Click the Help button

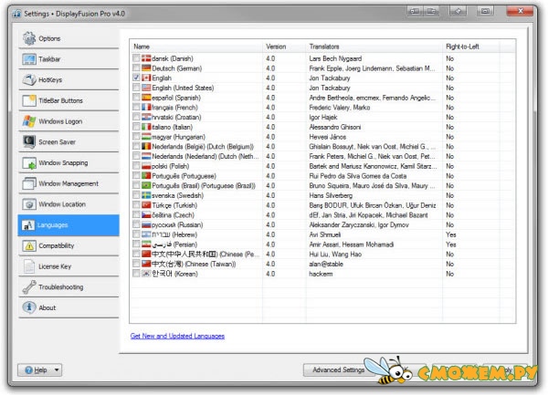click(x=40, y=369)
